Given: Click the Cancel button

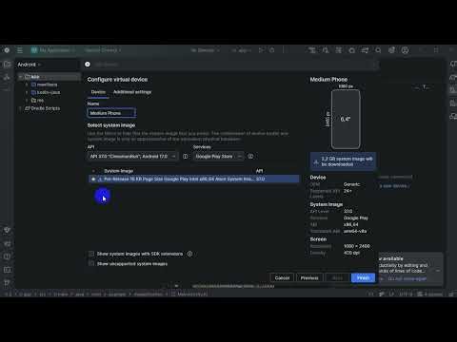Looking at the screenshot, I should click(282, 277).
